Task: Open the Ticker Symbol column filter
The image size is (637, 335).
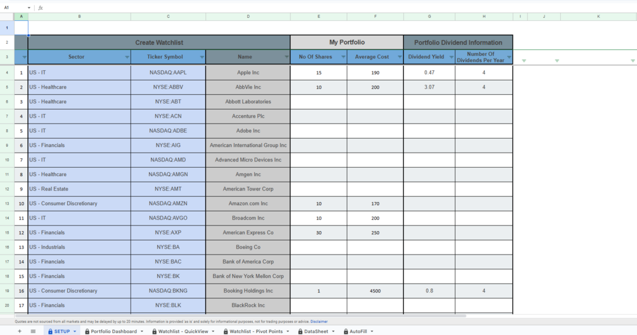Action: [x=202, y=57]
